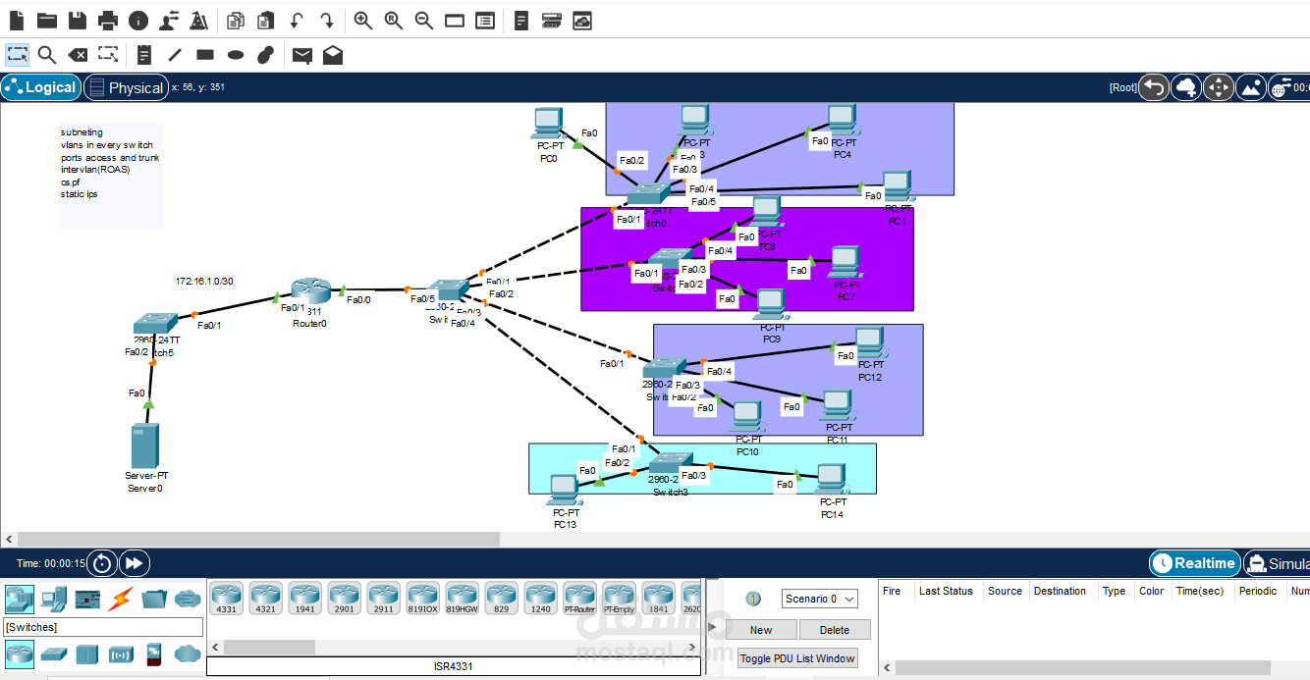The height and width of the screenshot is (680, 1310).
Task: Select the draw line tool
Action: 175,55
